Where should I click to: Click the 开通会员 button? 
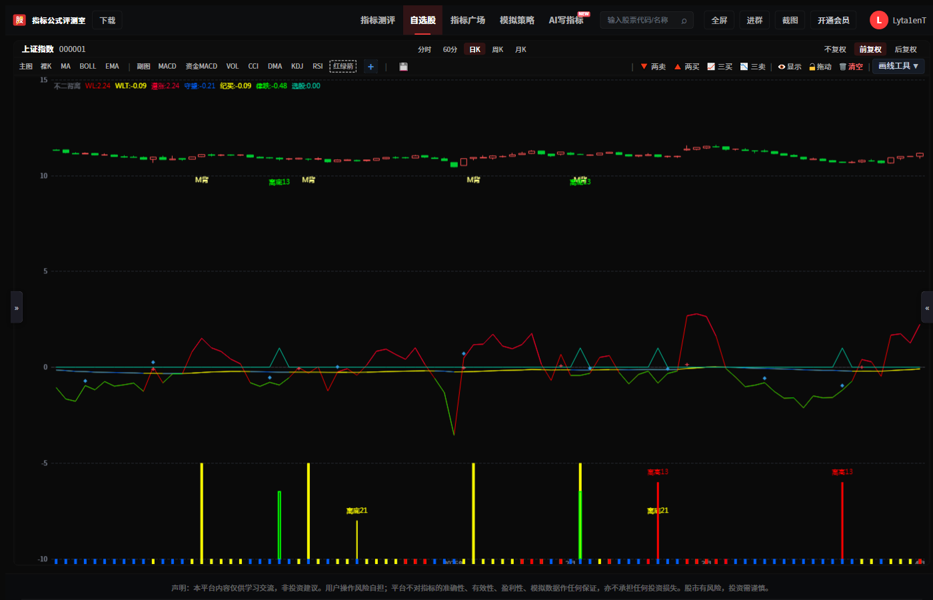click(x=833, y=21)
